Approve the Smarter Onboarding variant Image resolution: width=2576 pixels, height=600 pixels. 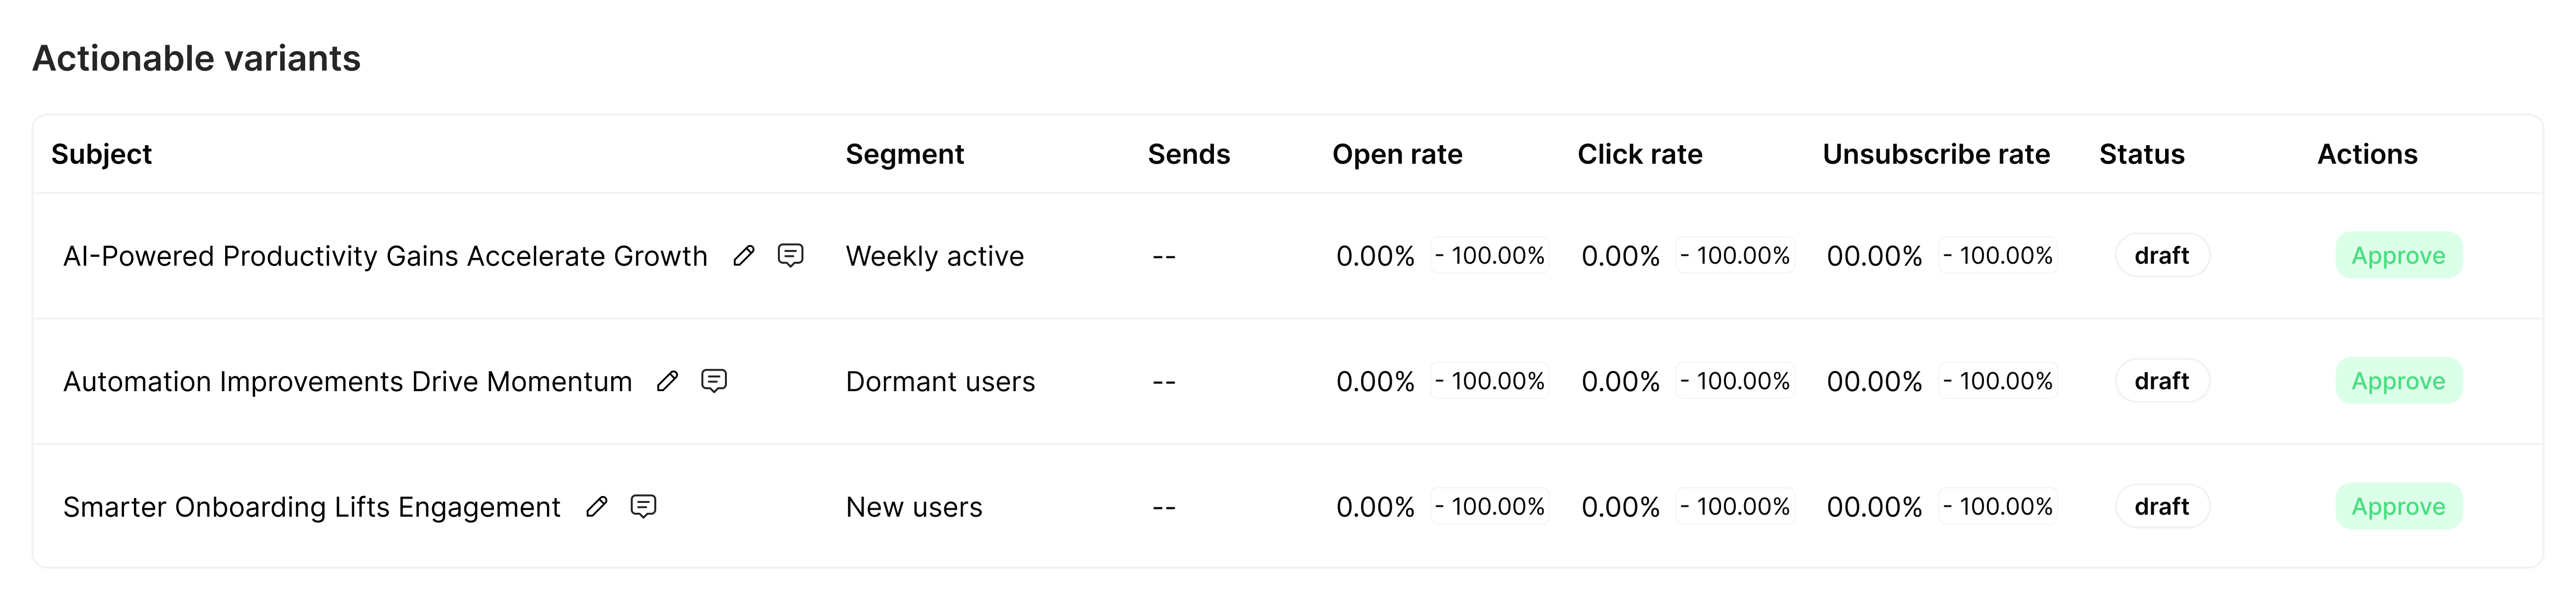coord(2398,507)
